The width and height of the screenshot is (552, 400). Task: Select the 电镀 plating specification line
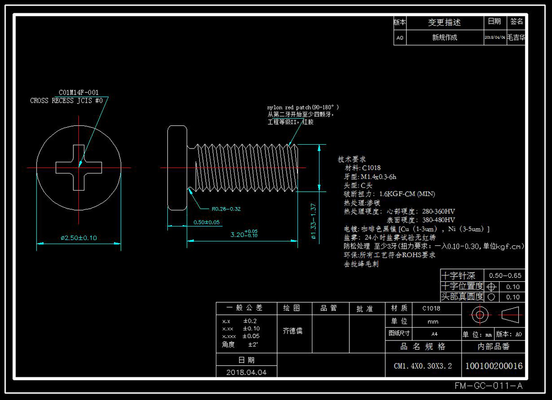416,229
